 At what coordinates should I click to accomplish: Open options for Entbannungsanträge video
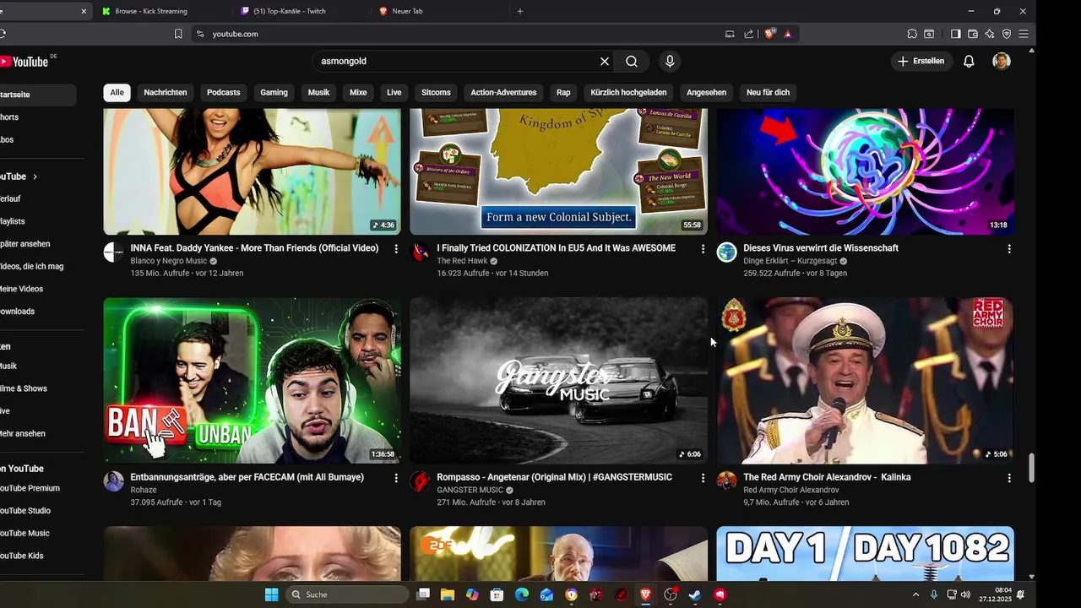coord(396,478)
